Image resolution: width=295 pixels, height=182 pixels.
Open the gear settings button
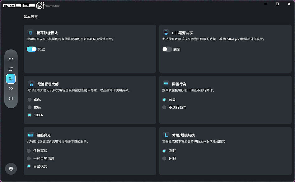click(x=11, y=169)
